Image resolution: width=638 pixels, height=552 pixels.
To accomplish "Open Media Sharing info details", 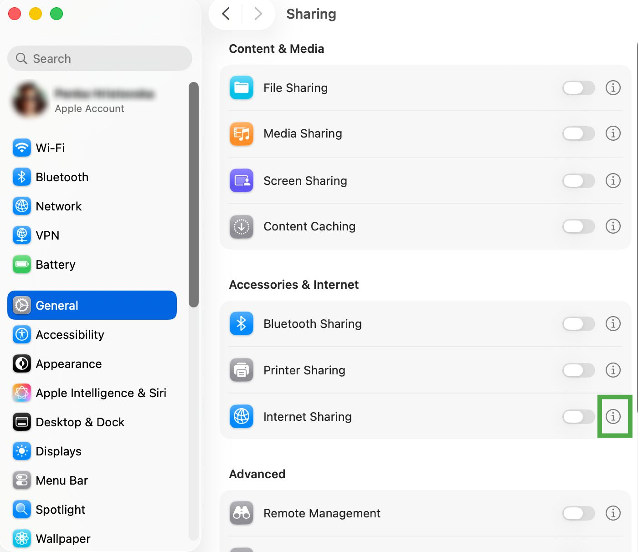I will click(613, 133).
